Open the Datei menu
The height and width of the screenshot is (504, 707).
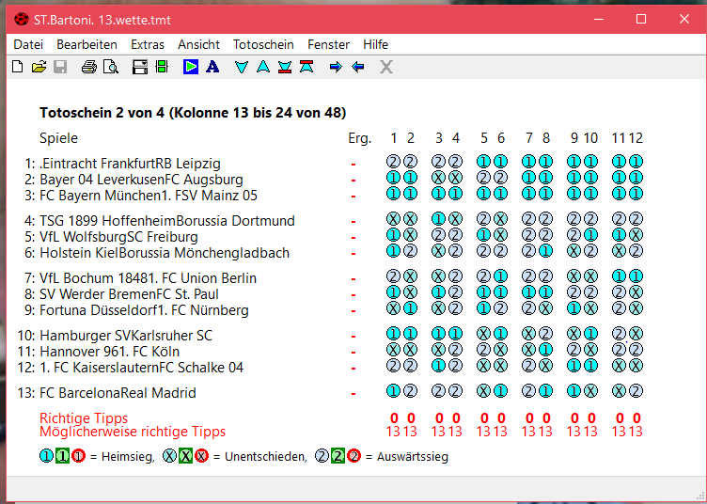[28, 44]
